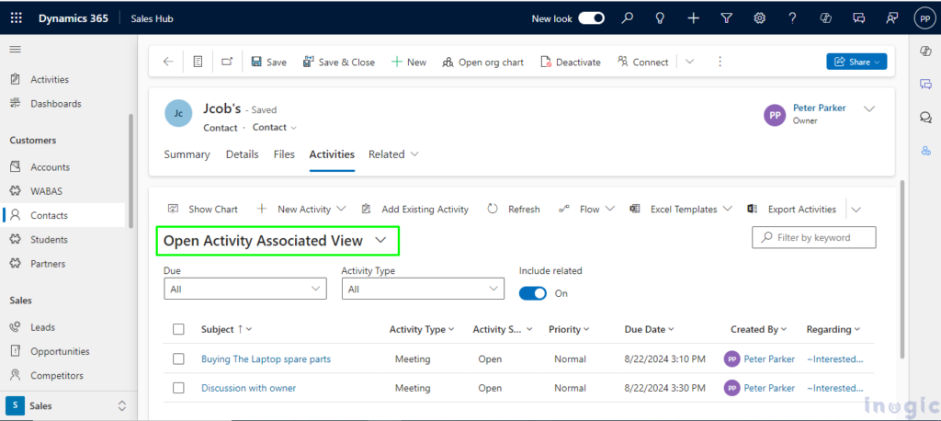Open the app launcher waffle icon
The image size is (941, 421).
(x=16, y=18)
